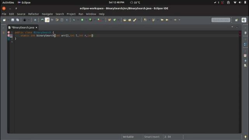Click the New file toolbar icon
249x140 pixels.
click(x=4, y=20)
